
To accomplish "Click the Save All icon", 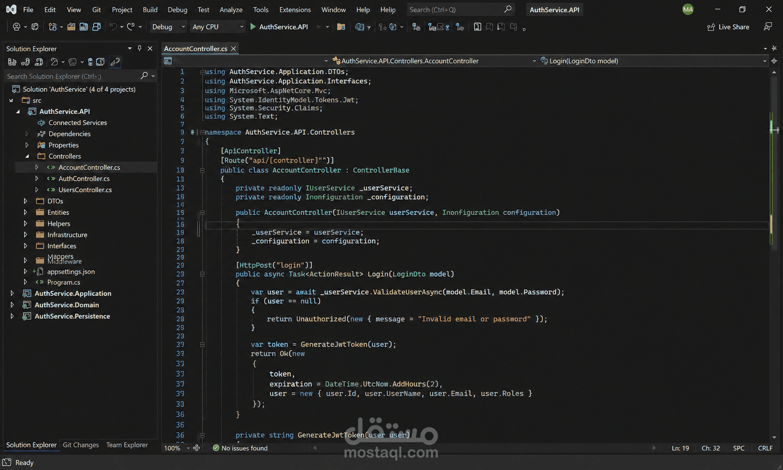I will click(97, 27).
